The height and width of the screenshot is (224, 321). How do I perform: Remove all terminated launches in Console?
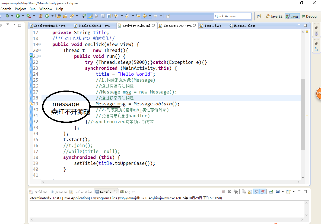tap(236, 192)
